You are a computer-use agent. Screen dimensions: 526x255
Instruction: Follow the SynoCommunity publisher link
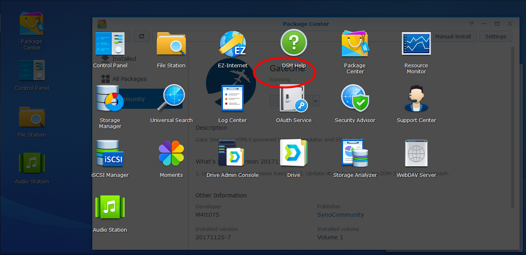[341, 215]
